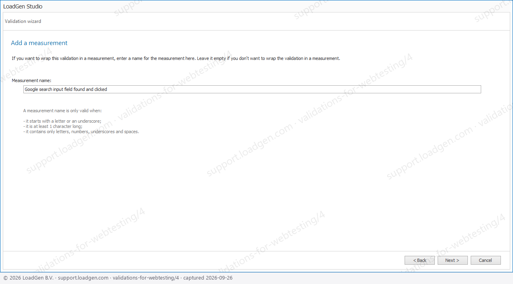Go back using the Back button
The width and height of the screenshot is (513, 284).
[420, 260]
